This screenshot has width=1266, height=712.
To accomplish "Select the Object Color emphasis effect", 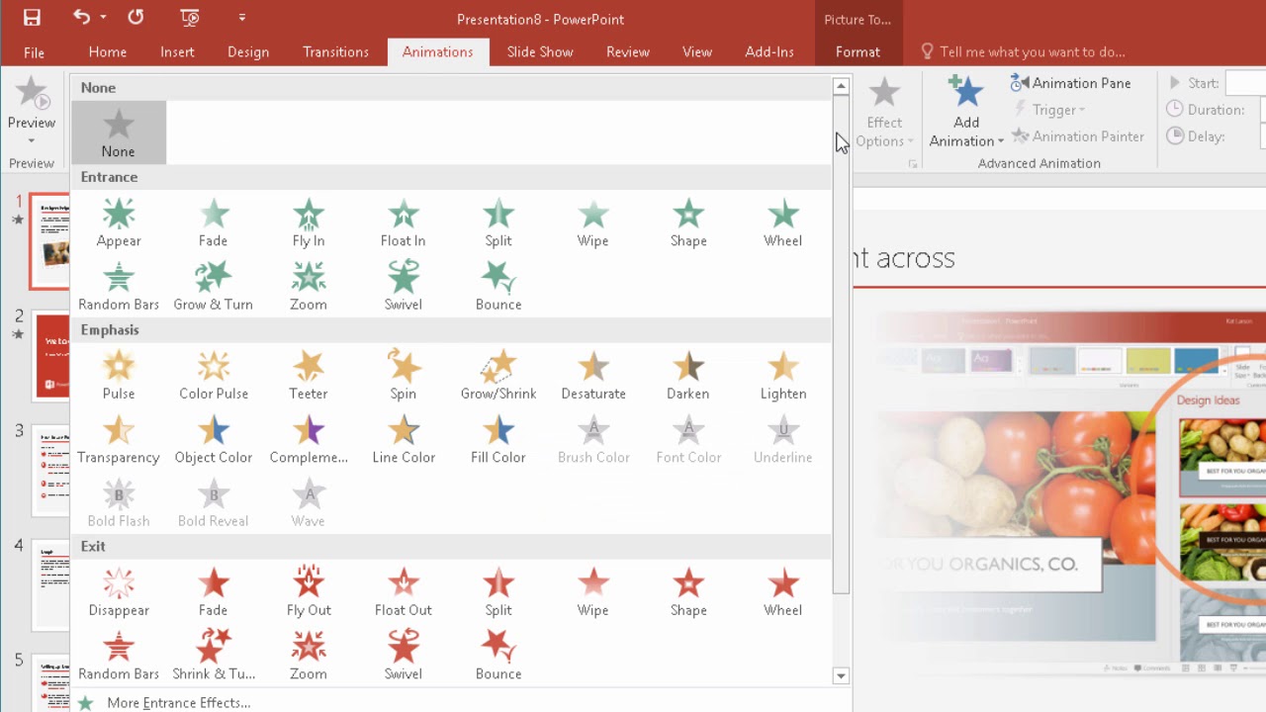I will tap(213, 440).
